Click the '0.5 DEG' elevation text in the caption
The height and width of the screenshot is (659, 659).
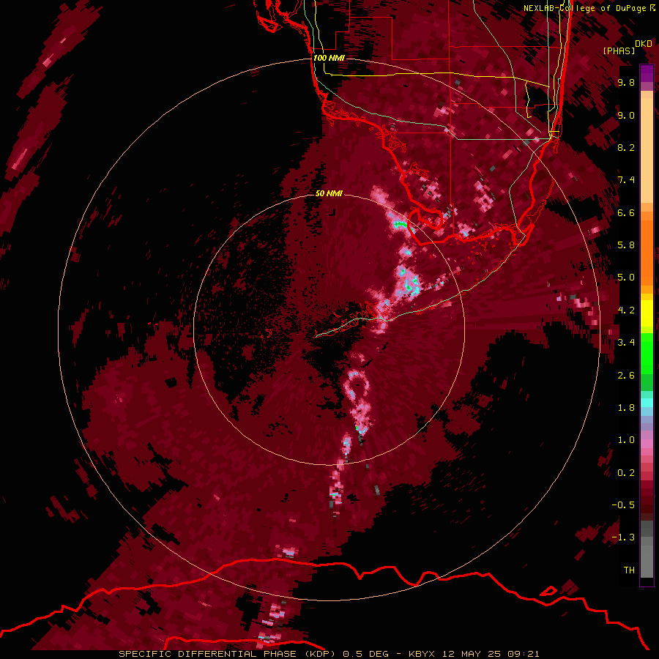coord(365,654)
